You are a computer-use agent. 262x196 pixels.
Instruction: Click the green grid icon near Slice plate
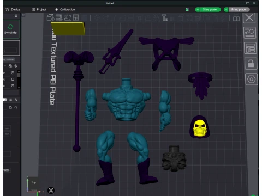pos(187,9)
